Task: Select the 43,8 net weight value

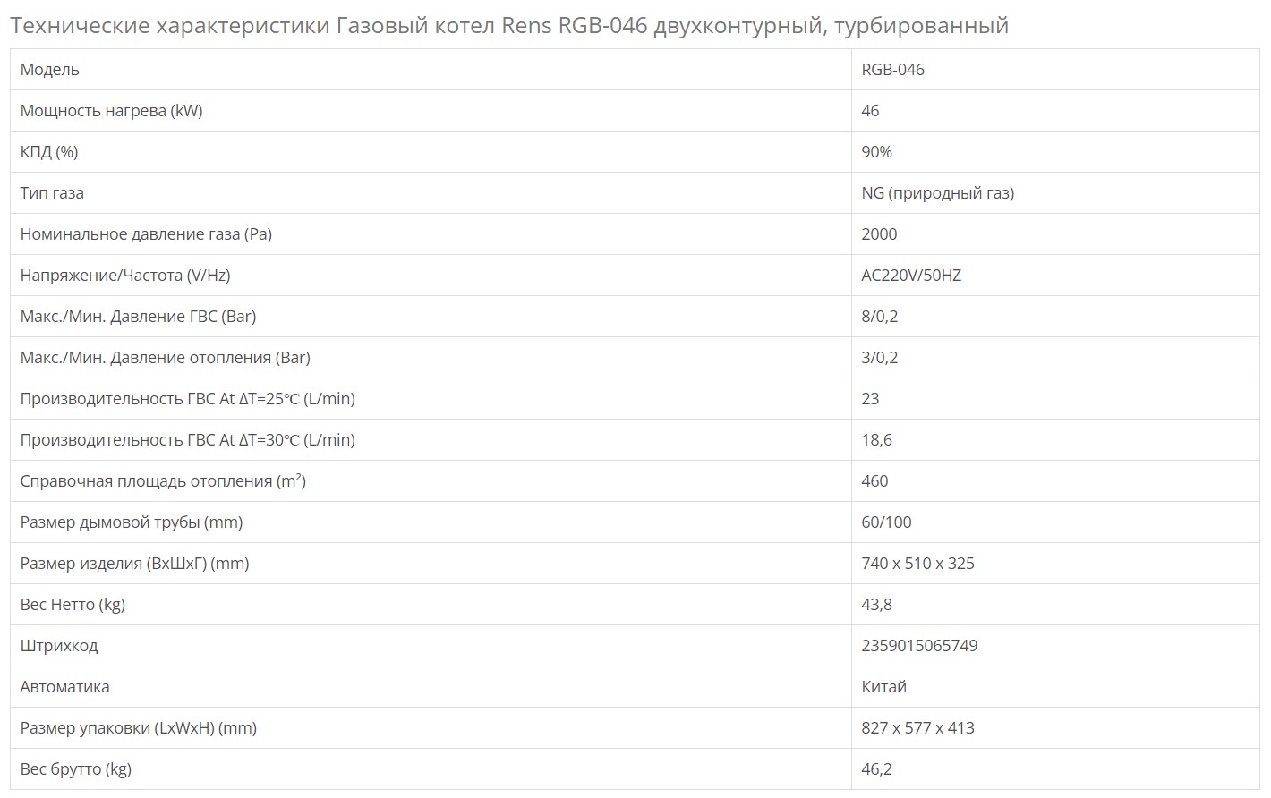Action: click(876, 605)
